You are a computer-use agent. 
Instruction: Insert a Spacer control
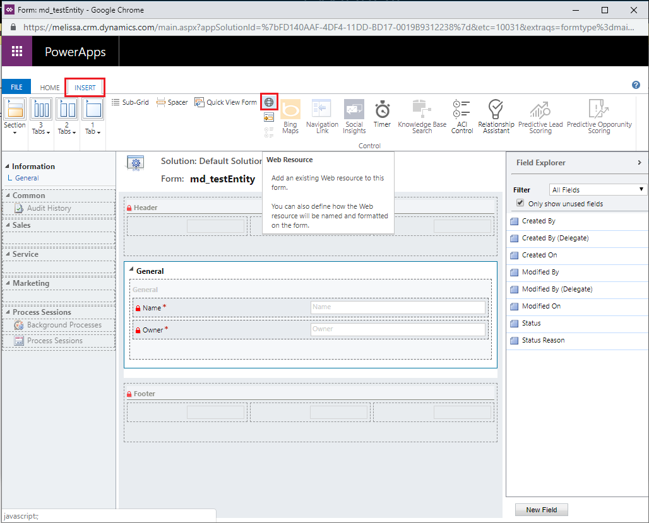click(x=172, y=102)
